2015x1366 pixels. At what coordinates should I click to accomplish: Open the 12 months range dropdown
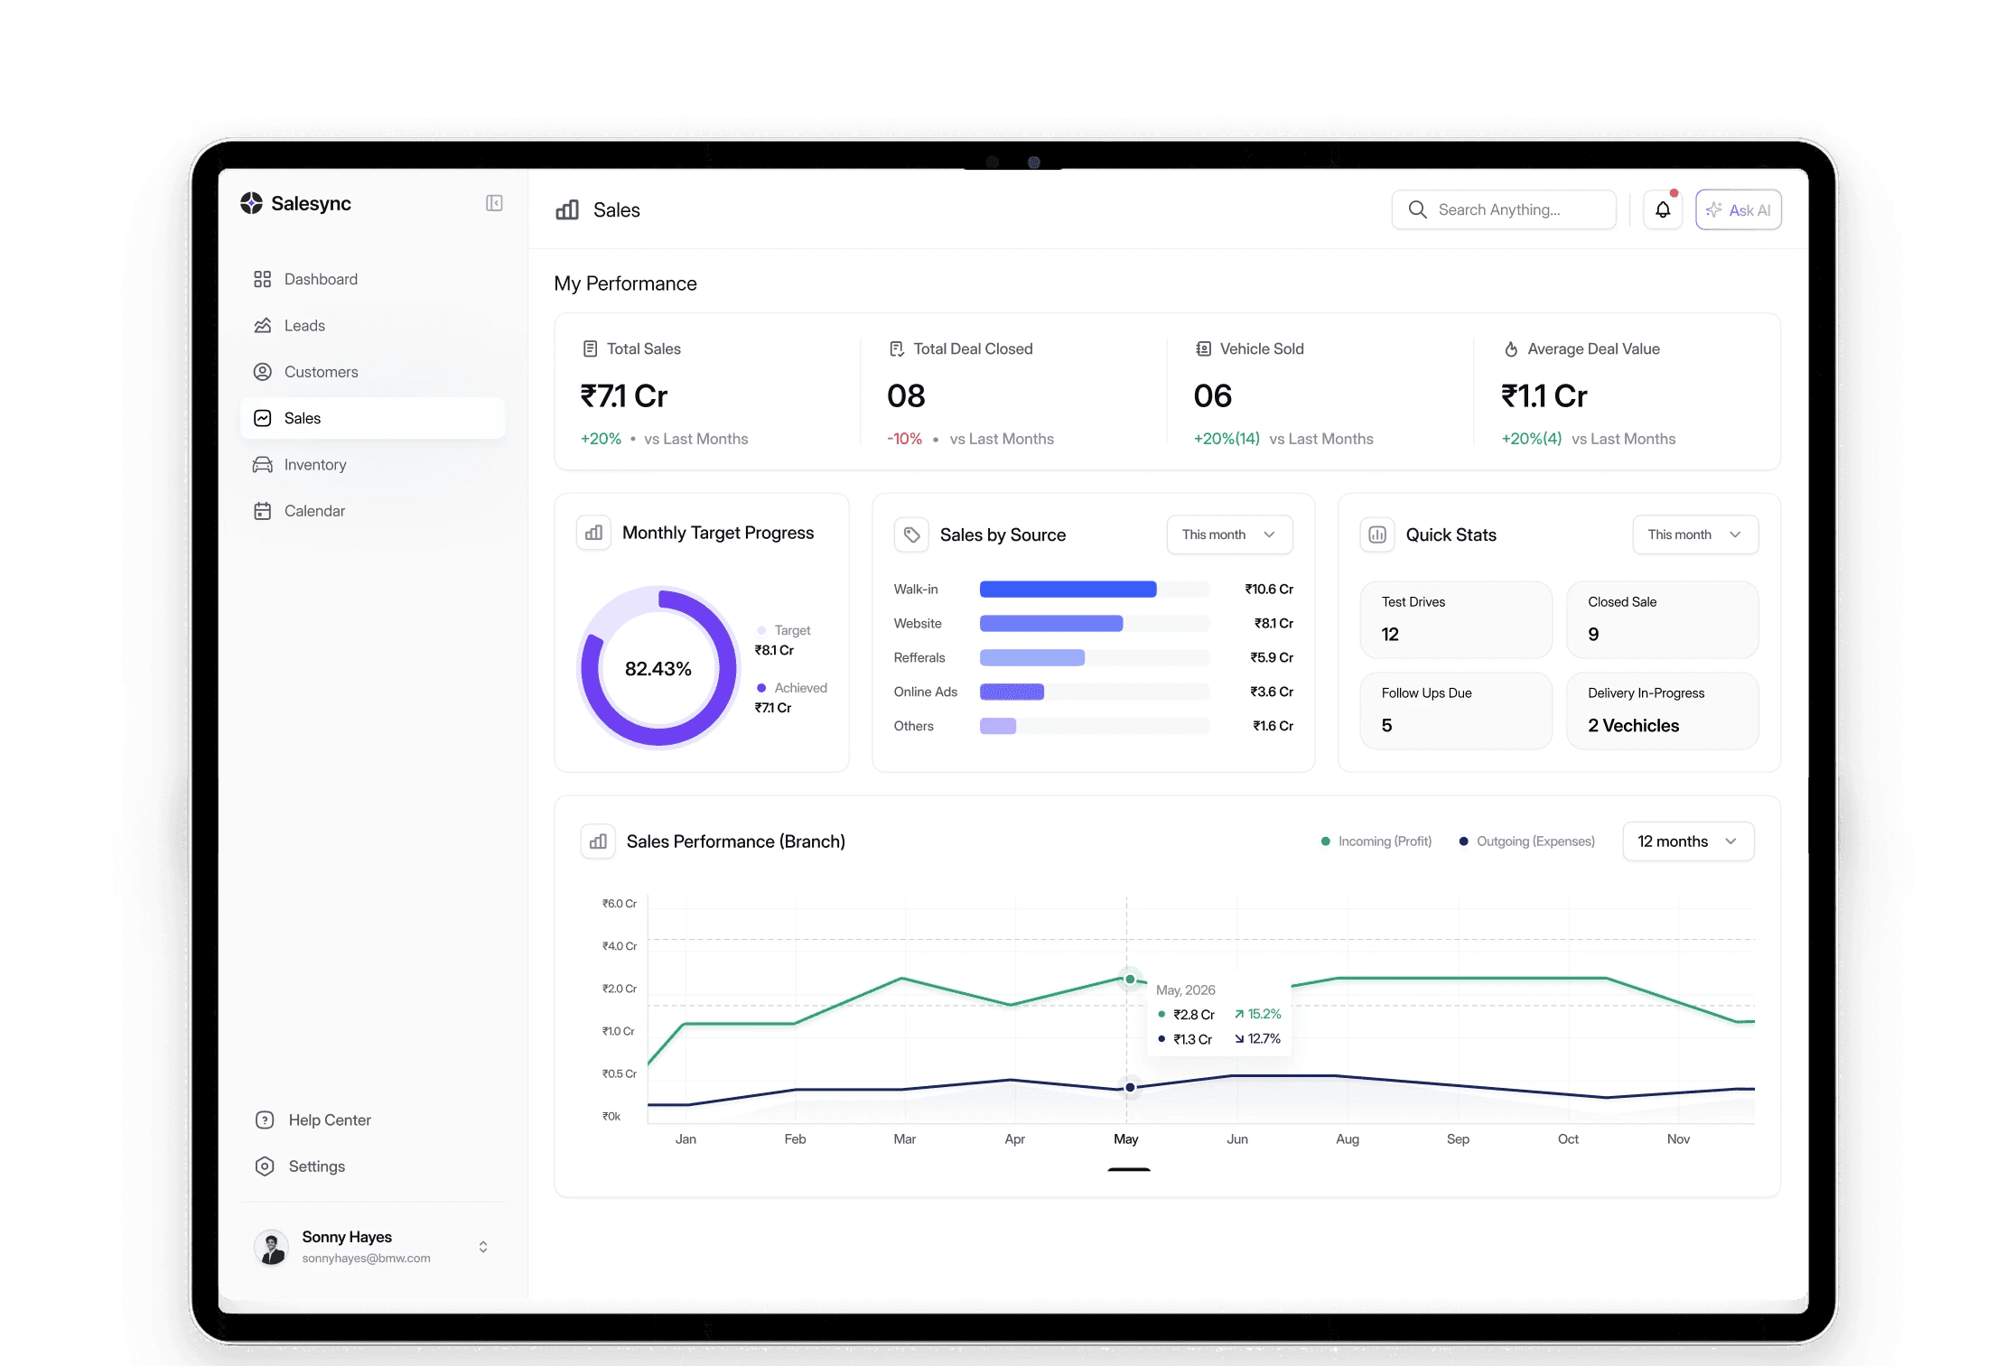tap(1688, 841)
